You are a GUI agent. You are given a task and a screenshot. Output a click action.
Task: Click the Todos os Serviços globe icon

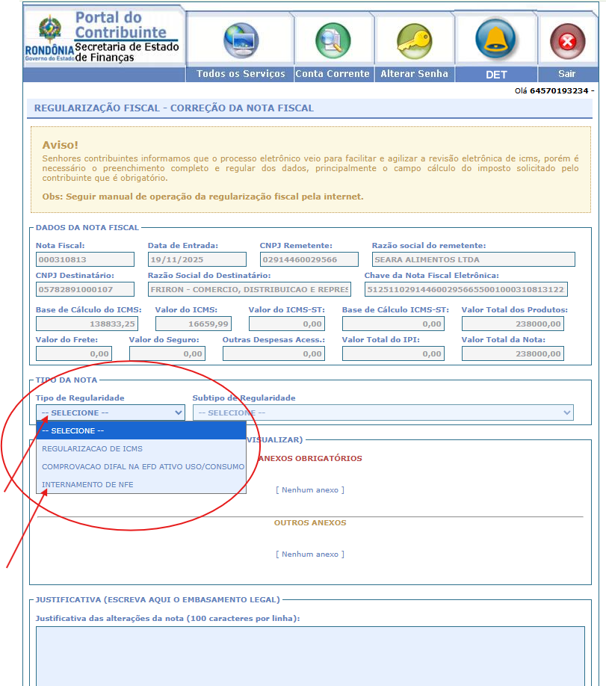pyautogui.click(x=241, y=40)
